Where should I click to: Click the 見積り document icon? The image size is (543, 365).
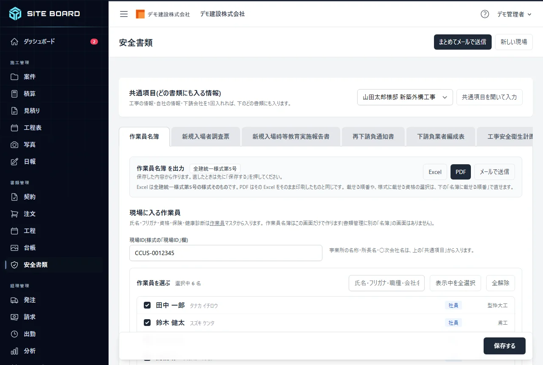(x=14, y=111)
